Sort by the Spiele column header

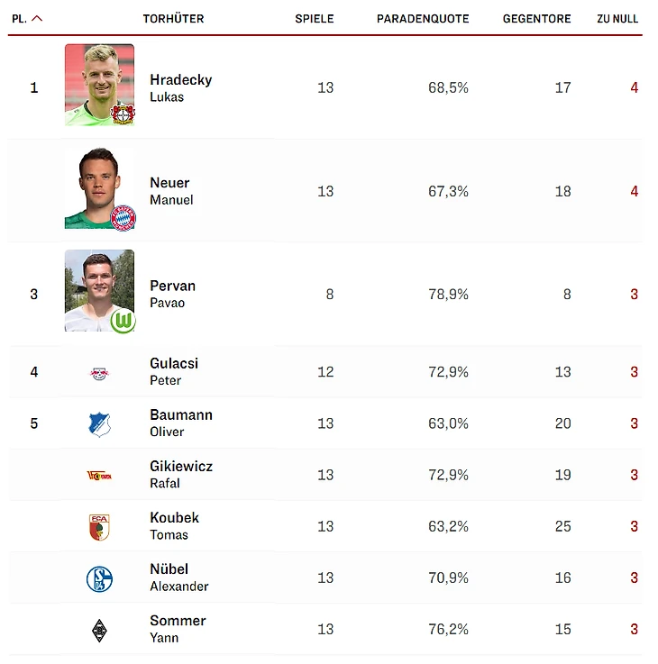(314, 19)
